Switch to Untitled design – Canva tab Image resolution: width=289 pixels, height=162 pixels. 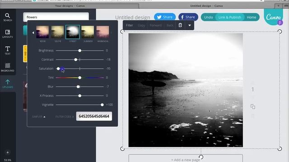[206, 6]
